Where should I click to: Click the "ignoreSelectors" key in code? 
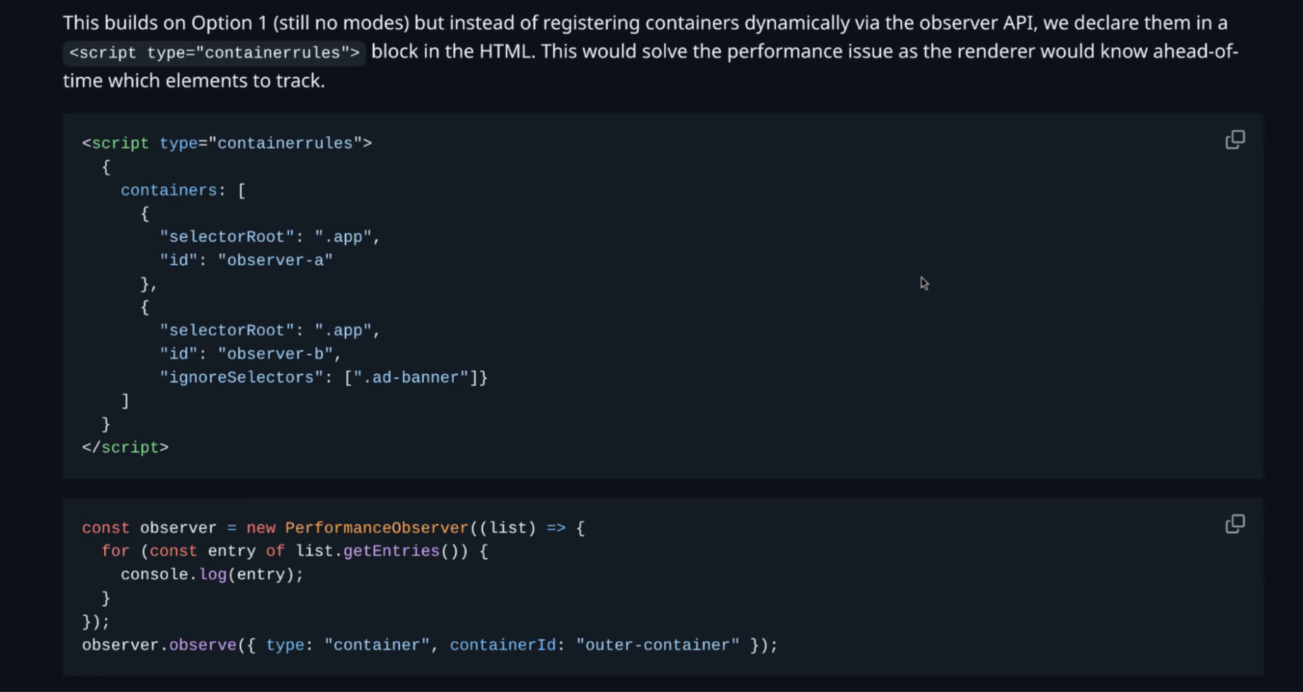[x=242, y=377]
